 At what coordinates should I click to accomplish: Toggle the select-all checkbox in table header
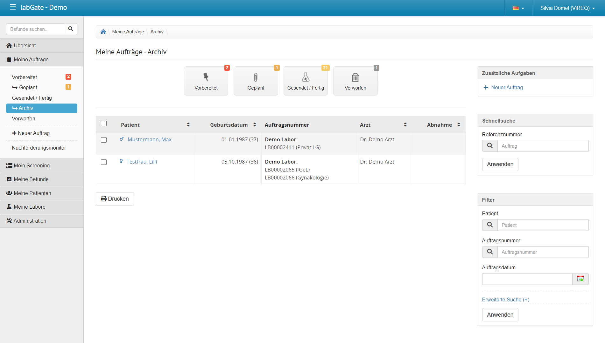click(104, 124)
